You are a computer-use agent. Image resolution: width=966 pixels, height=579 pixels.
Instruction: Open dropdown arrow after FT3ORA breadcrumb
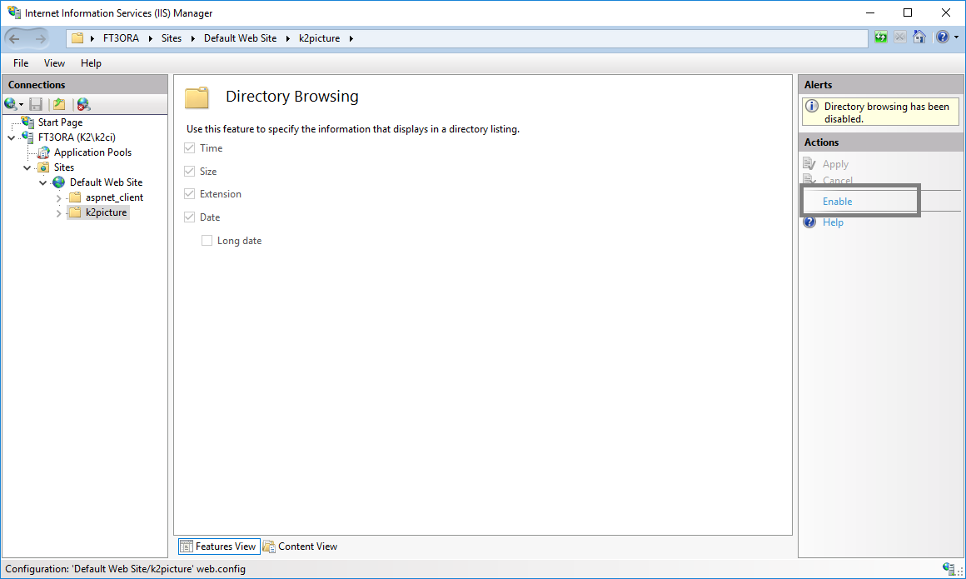tap(151, 38)
